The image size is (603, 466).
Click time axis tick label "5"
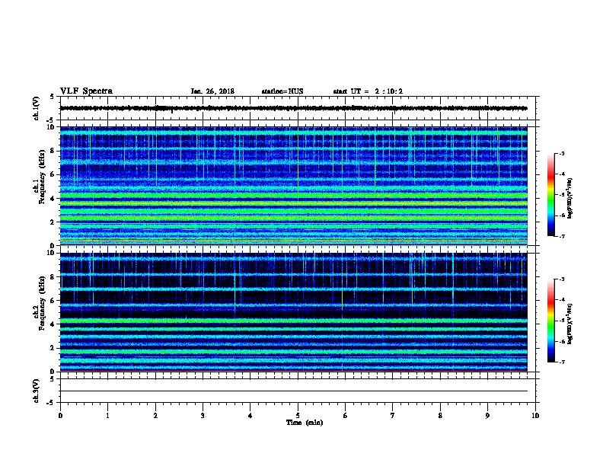[298, 415]
